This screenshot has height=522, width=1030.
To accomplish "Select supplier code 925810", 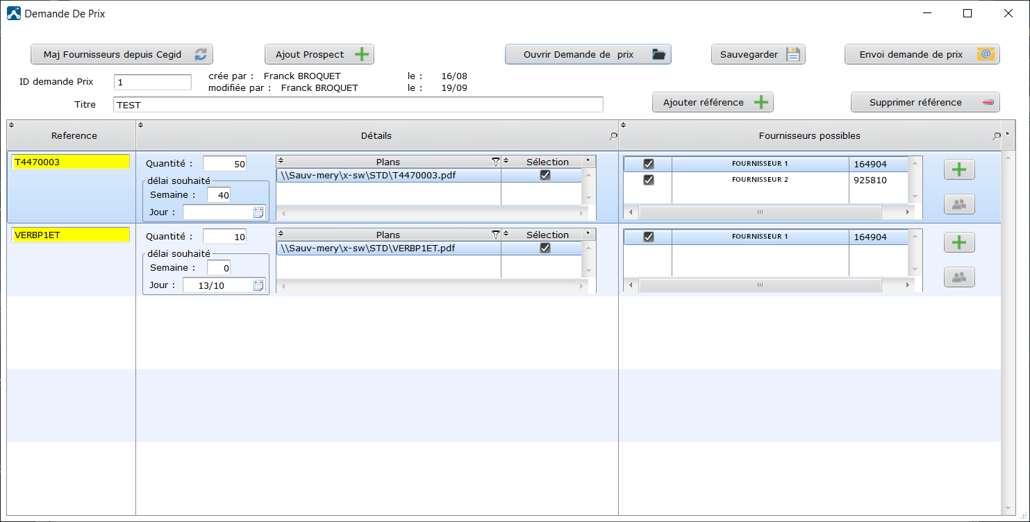I will click(x=879, y=180).
